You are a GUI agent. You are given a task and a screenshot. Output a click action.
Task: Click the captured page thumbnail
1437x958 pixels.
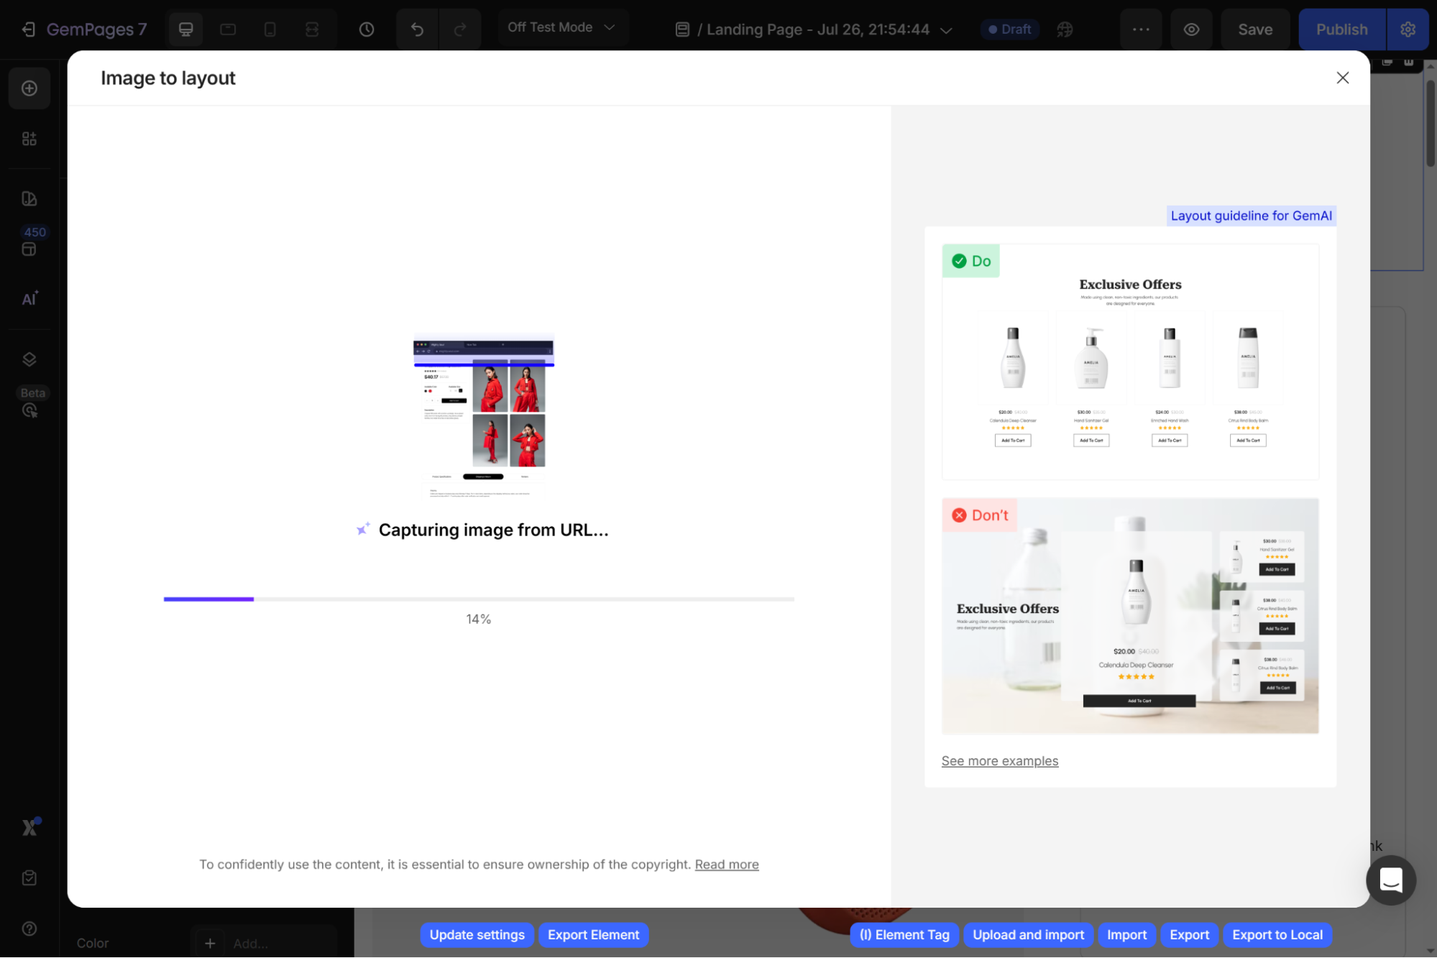click(483, 415)
